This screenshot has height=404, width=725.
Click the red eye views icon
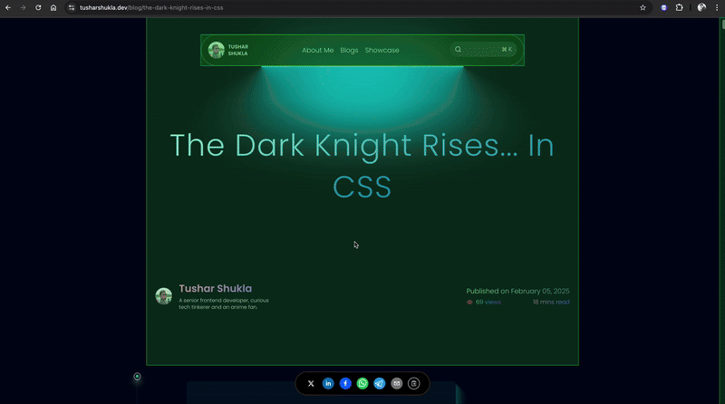tap(469, 303)
